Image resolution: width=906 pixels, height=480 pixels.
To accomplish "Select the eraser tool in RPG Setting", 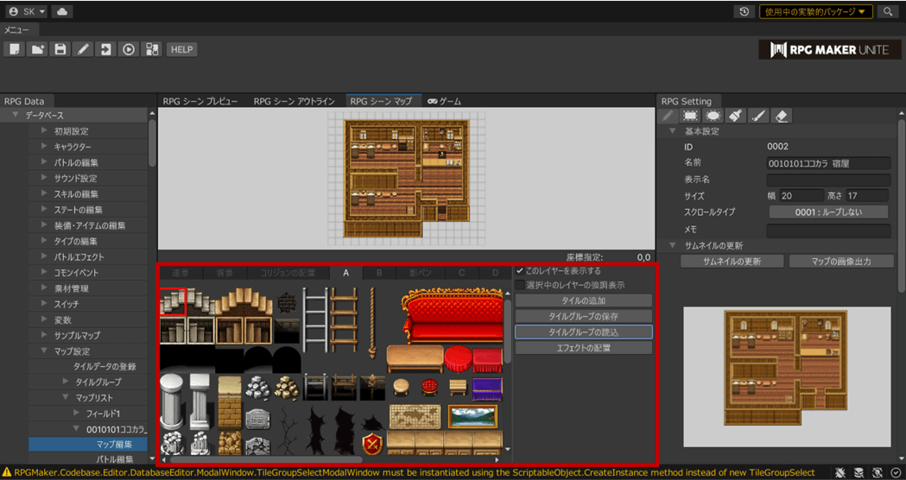I will (781, 116).
